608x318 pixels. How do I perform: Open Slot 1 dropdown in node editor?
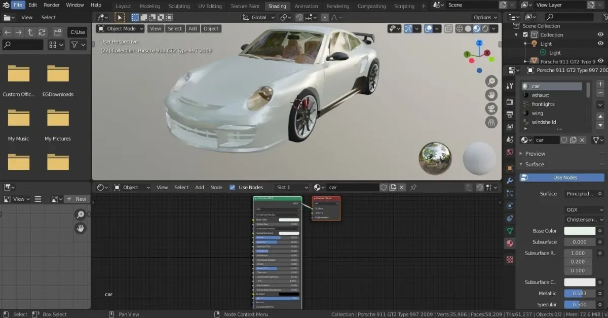(x=292, y=187)
